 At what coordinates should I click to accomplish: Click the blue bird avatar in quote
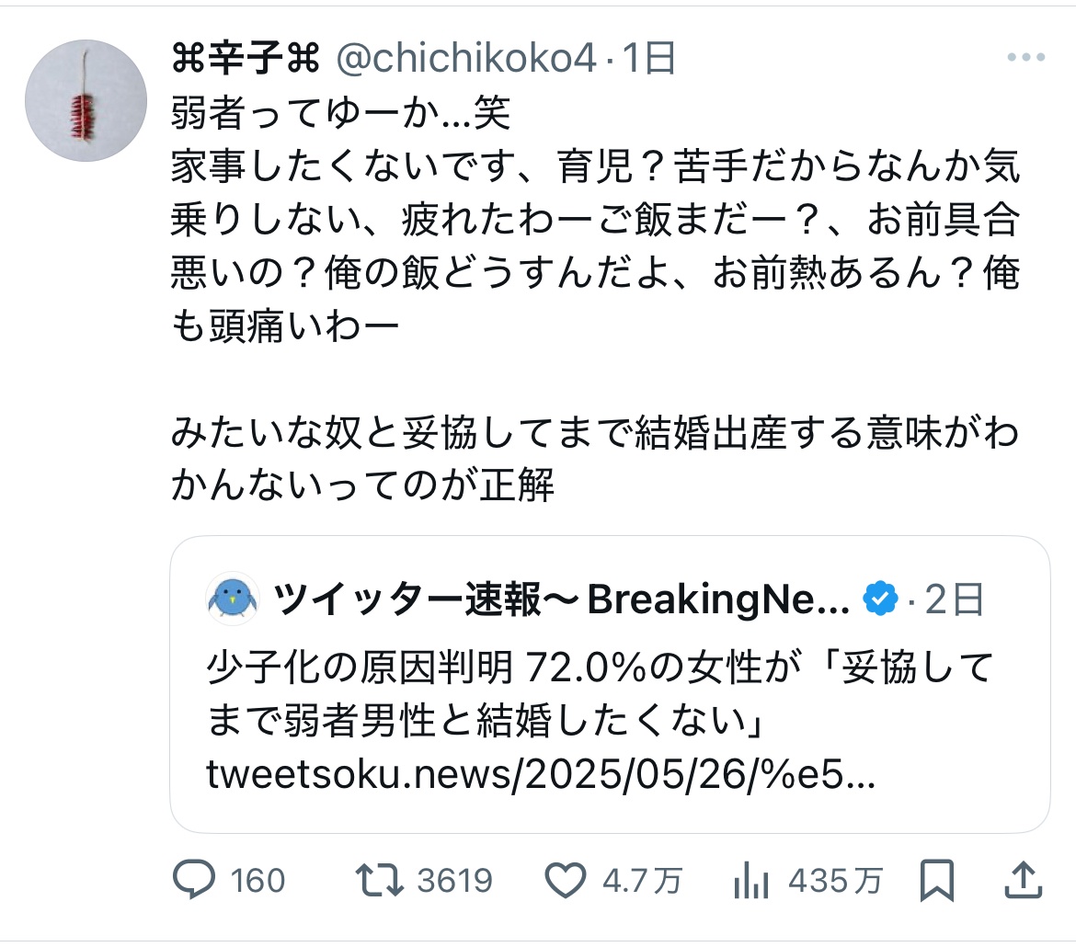232,599
